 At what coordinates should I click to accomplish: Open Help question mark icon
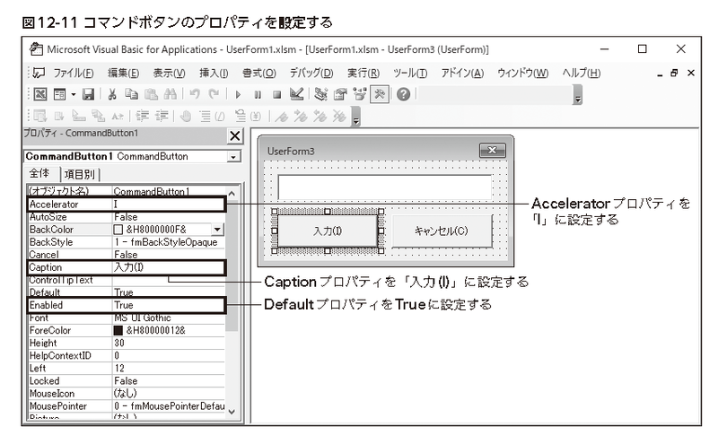click(x=403, y=94)
